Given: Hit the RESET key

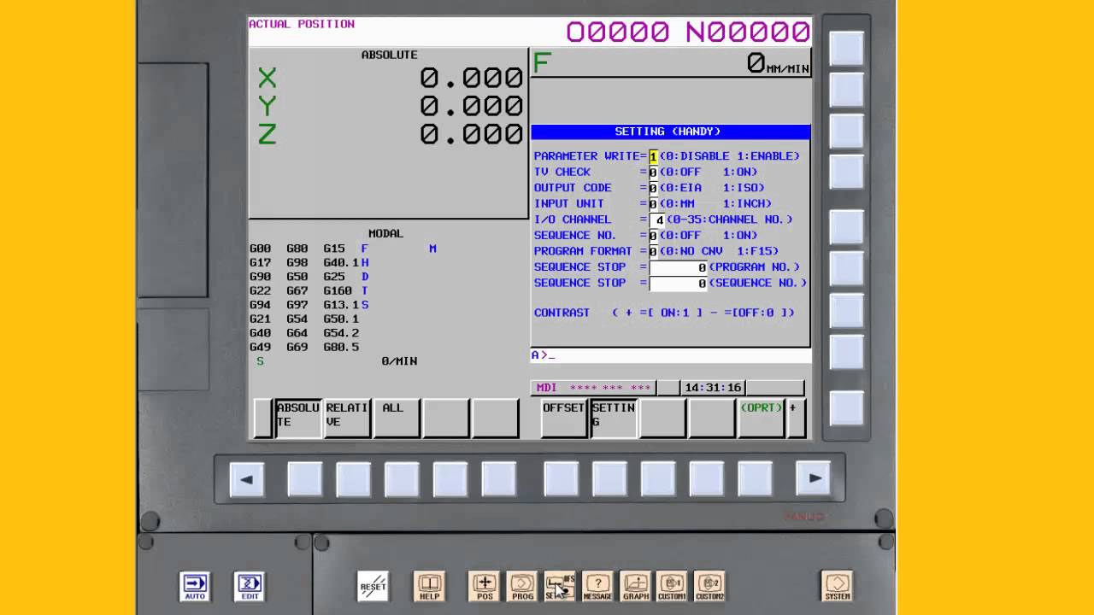Looking at the screenshot, I should pos(373,586).
